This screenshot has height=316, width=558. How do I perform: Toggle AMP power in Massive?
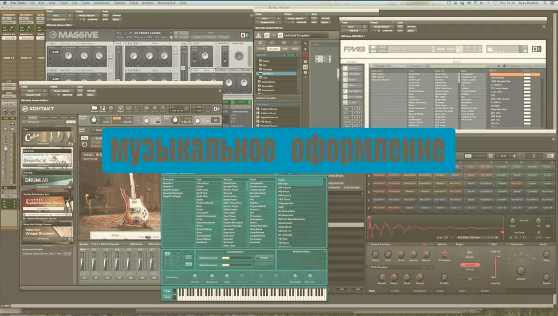[x=191, y=43]
